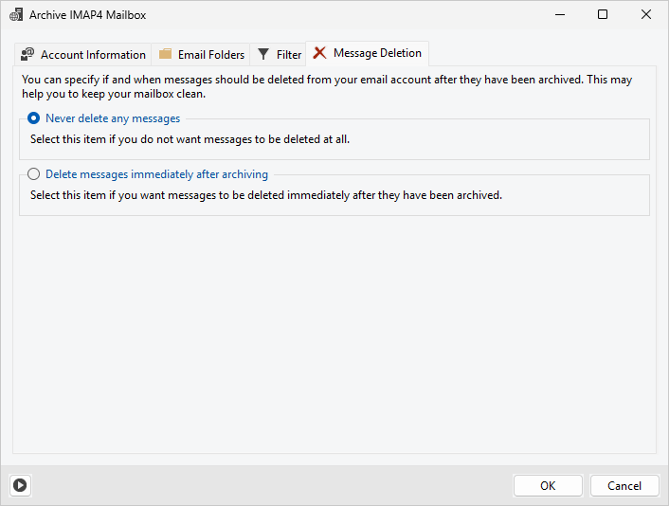Open the Email Folders tab

point(211,55)
